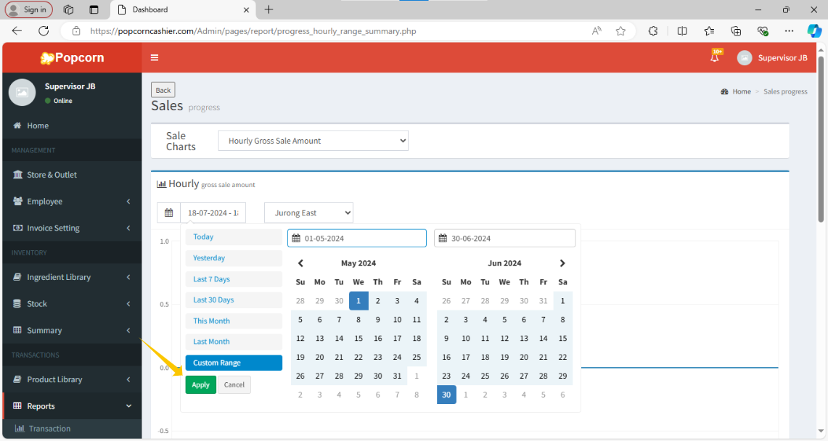The height and width of the screenshot is (441, 828).
Task: Open the Transaction report item
Action: pyautogui.click(x=72, y=429)
